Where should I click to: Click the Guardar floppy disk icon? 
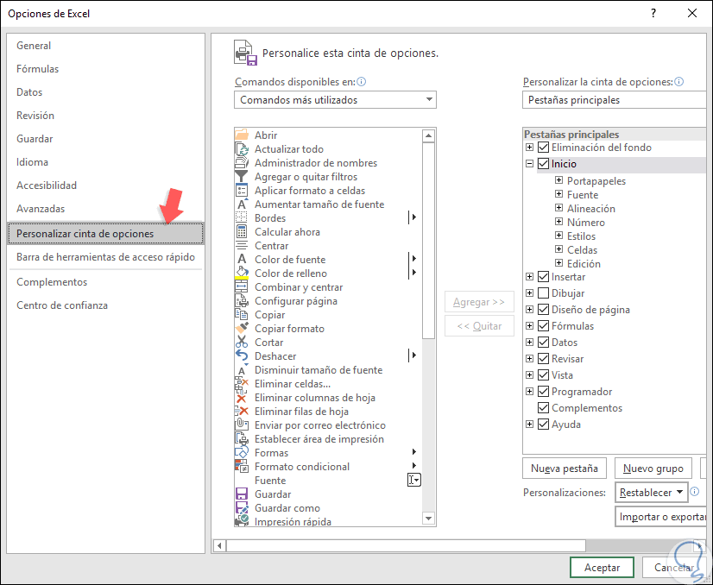click(x=242, y=494)
